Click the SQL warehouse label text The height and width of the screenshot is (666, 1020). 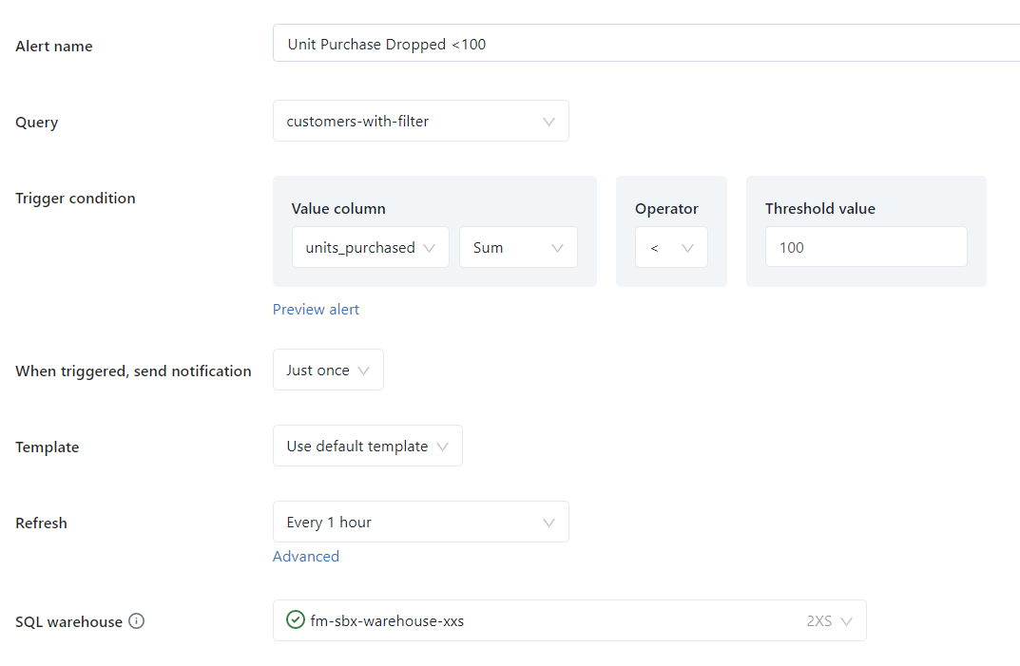(x=69, y=622)
